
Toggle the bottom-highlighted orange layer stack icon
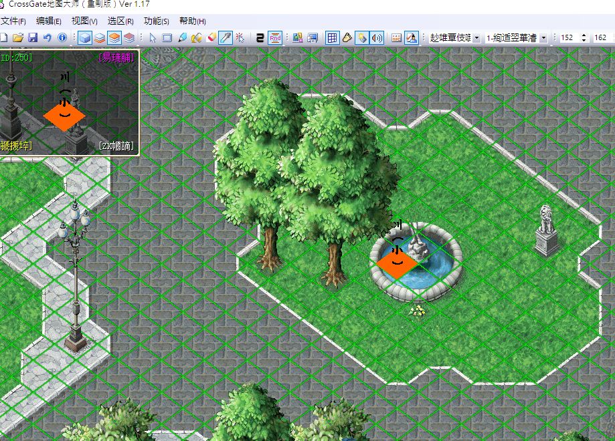[100, 38]
